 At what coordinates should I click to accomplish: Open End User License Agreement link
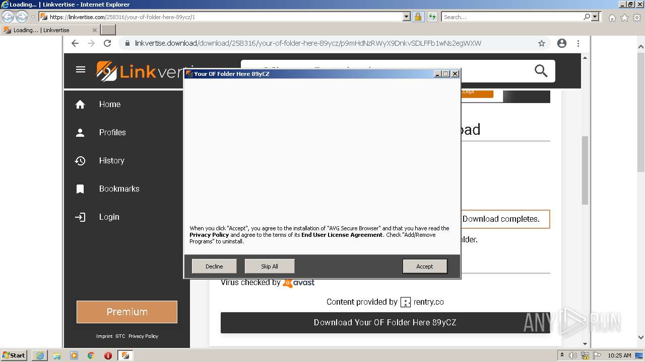(x=342, y=235)
